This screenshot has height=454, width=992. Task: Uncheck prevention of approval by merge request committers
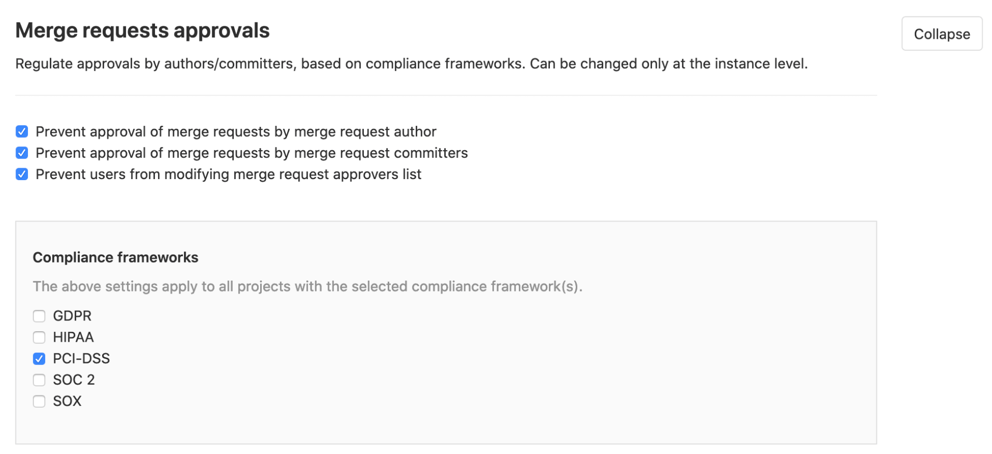(x=21, y=153)
